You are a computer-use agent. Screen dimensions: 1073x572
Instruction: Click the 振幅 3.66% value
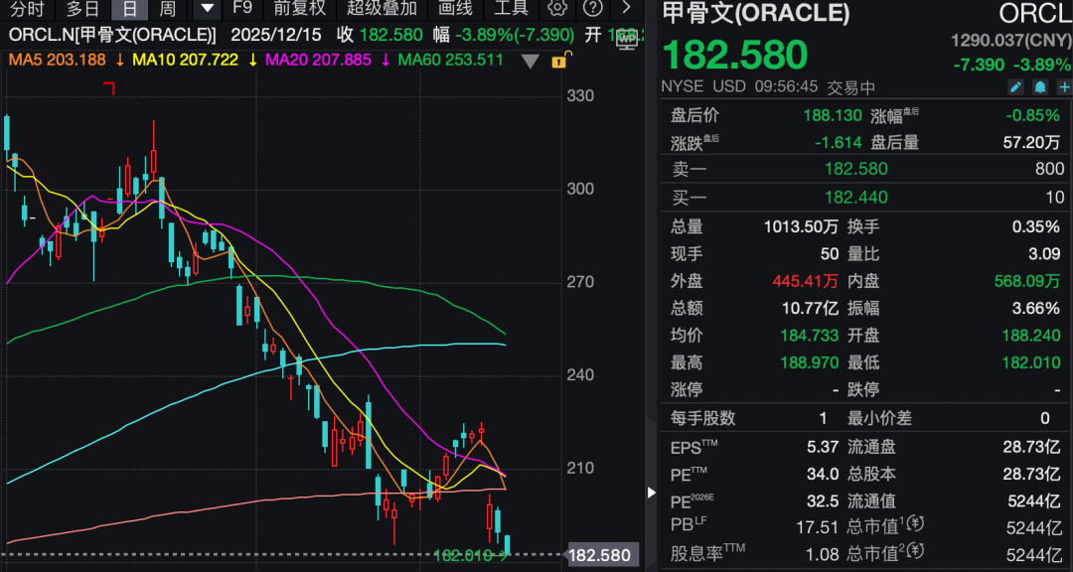click(x=1036, y=309)
